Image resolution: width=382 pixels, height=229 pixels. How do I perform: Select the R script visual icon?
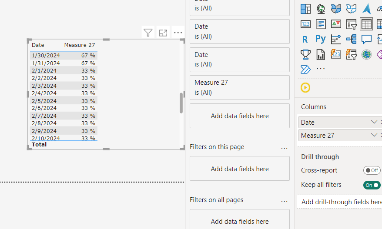(305, 39)
